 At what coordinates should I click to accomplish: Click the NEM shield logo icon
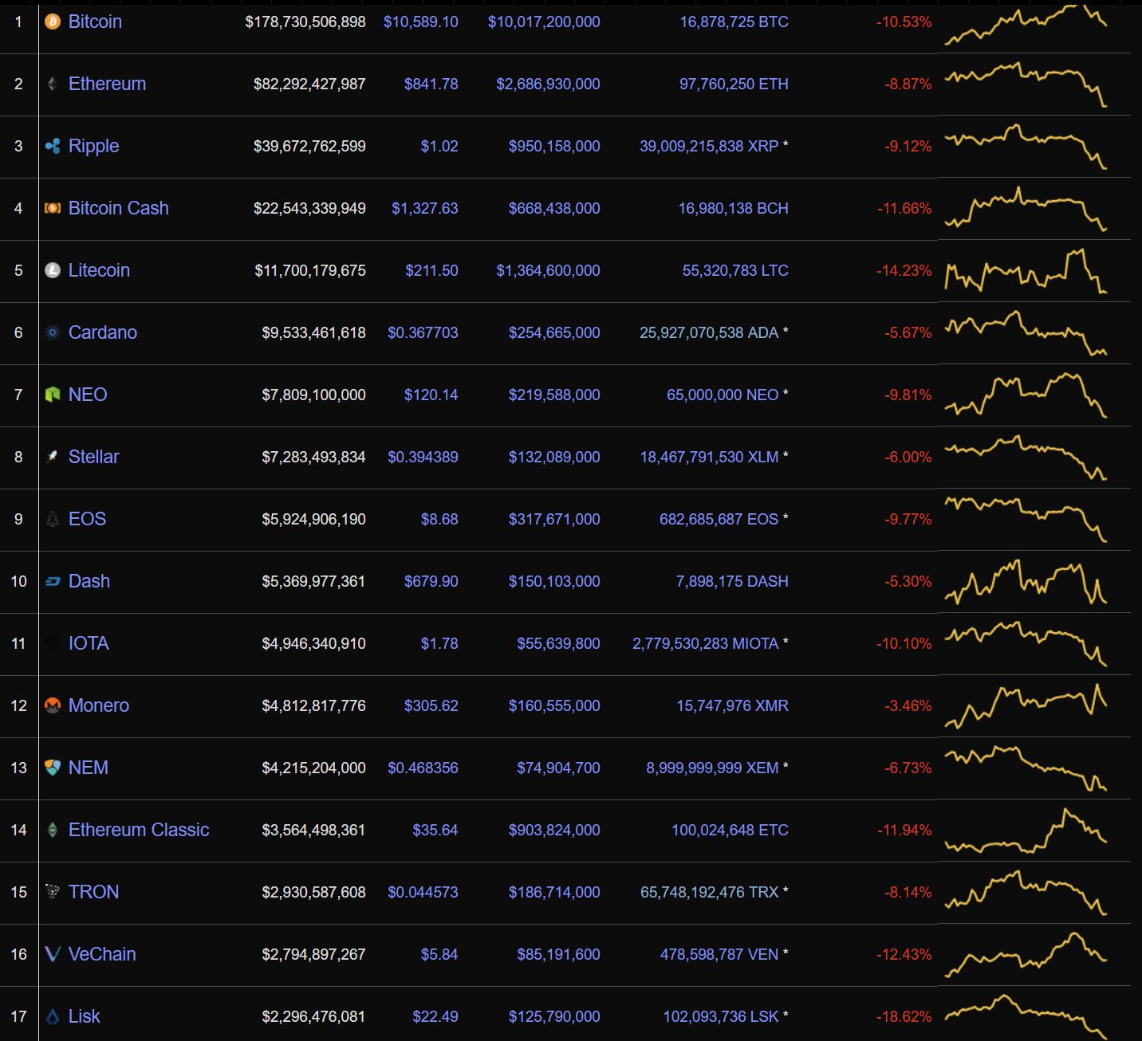[x=53, y=768]
